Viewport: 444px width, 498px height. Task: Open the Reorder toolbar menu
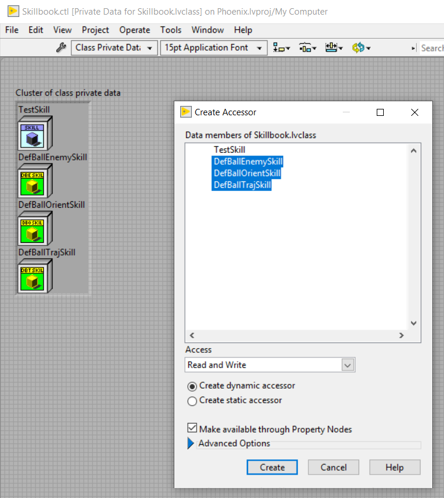pyautogui.click(x=361, y=48)
